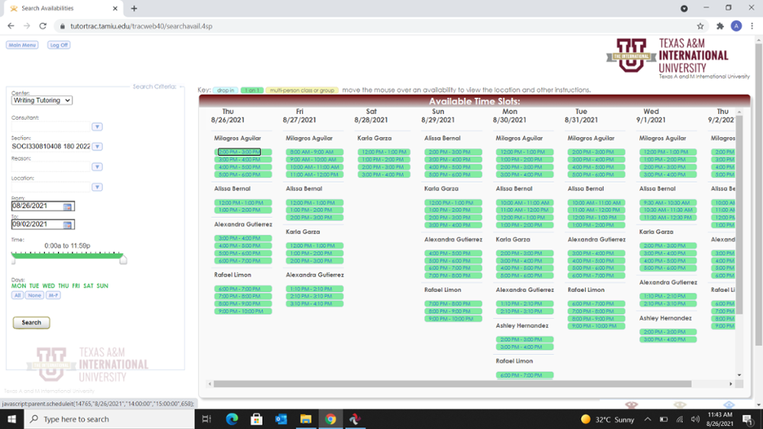763x429 pixels.
Task: Select Sat 8/28 Karla Garza 12:00 PM - 1:00 PM
Action: point(384,152)
